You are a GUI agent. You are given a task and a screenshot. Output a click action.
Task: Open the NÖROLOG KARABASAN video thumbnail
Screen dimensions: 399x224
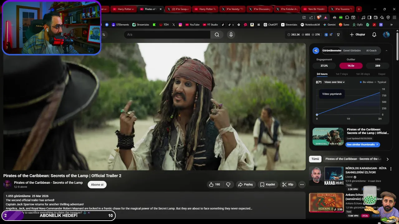pyautogui.click(x=326, y=176)
